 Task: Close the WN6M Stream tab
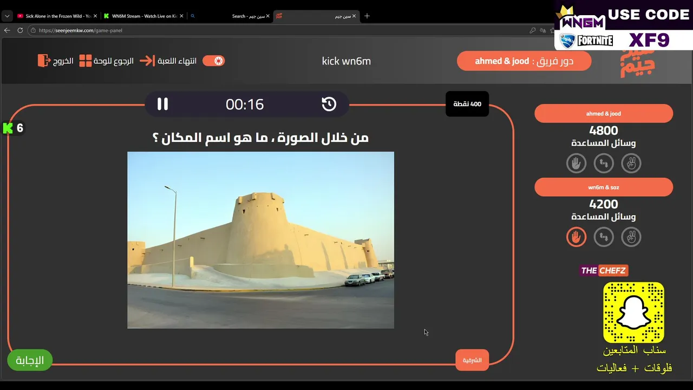(x=181, y=16)
